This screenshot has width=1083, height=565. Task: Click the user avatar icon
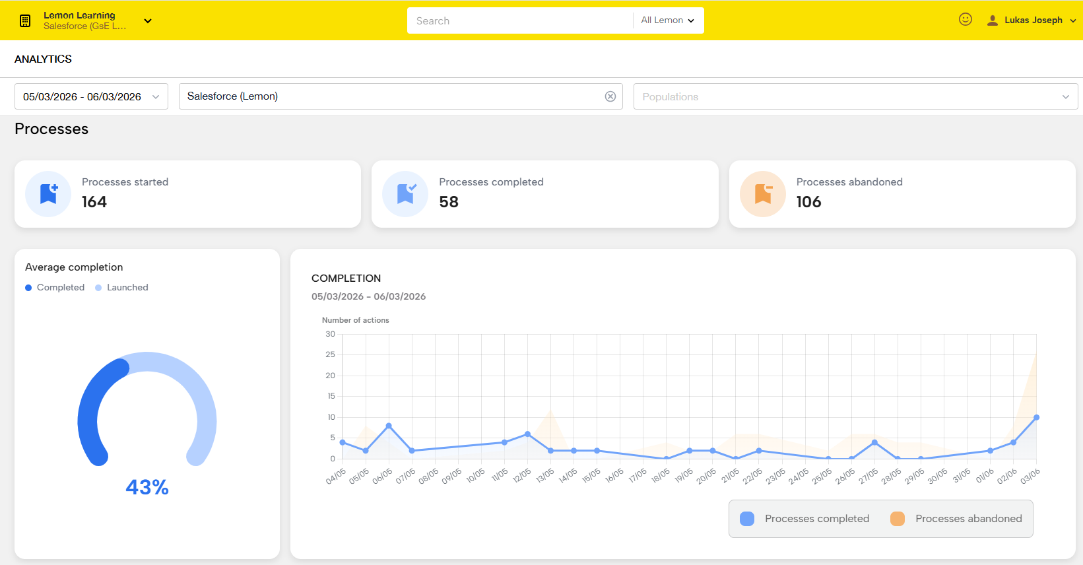[992, 20]
